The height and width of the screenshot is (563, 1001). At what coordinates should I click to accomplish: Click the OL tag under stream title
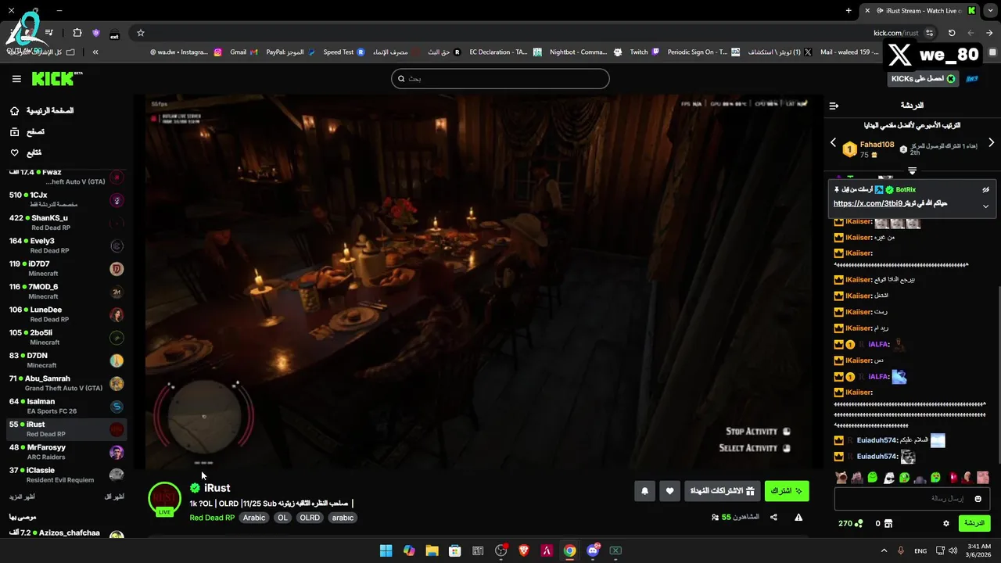[282, 518]
